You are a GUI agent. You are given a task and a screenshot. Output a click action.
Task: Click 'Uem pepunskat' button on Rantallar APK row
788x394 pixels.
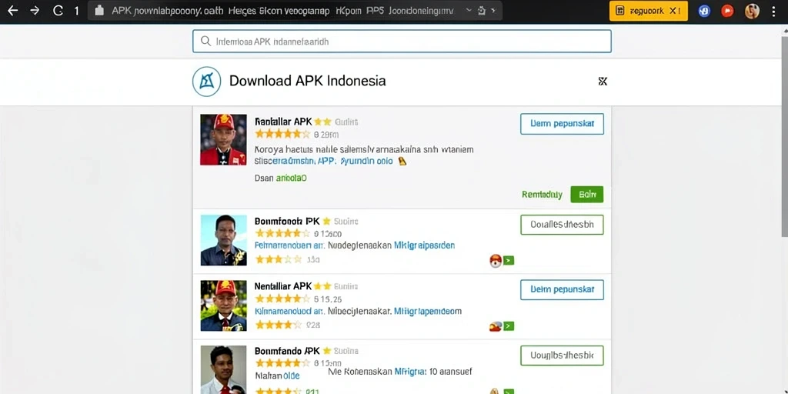[562, 124]
